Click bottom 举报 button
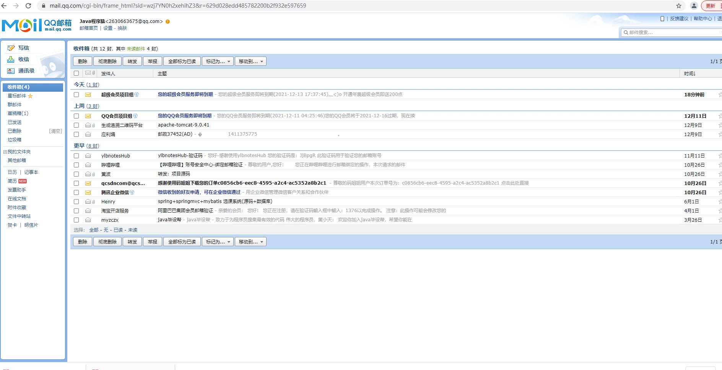Viewport: 722px width, 370px height. click(153, 242)
